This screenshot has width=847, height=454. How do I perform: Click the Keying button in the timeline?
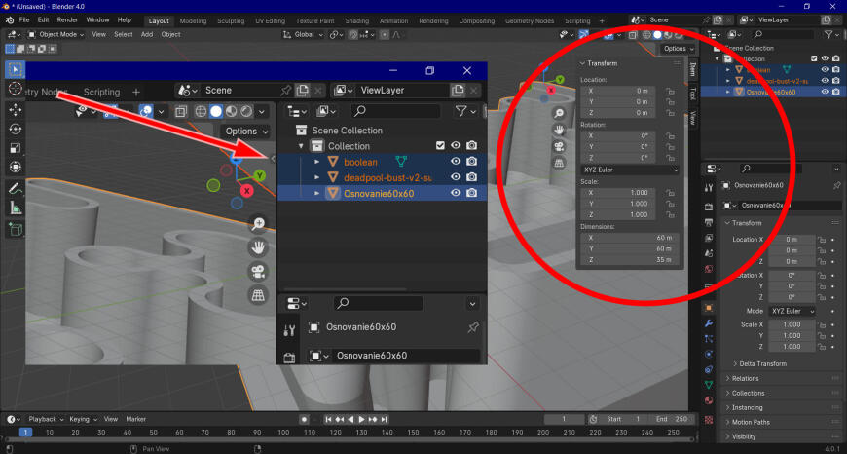point(82,419)
